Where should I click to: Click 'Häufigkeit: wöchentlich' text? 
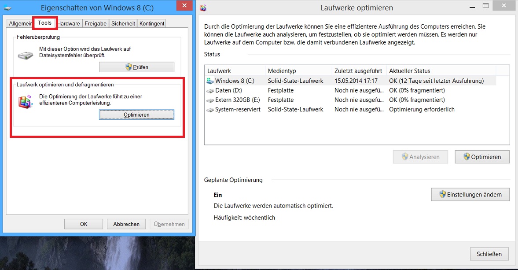244,218
